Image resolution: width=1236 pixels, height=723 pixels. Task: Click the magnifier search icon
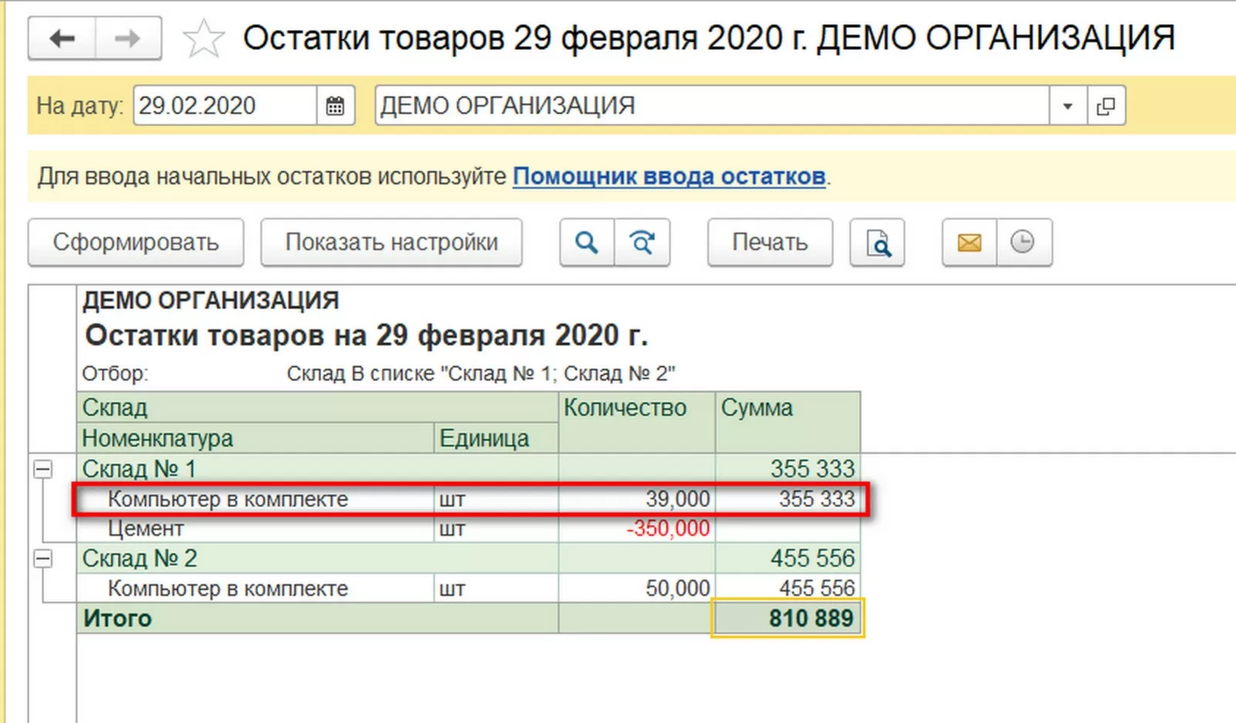pyautogui.click(x=587, y=243)
